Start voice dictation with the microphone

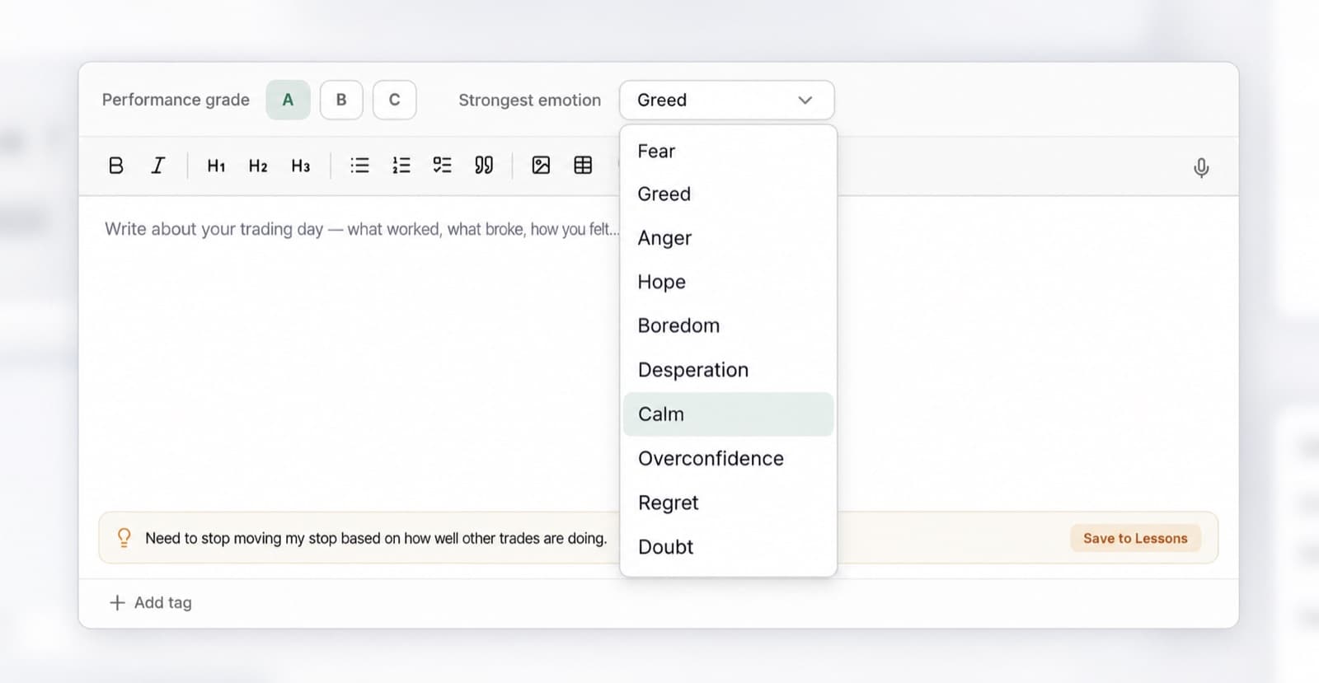click(x=1201, y=168)
